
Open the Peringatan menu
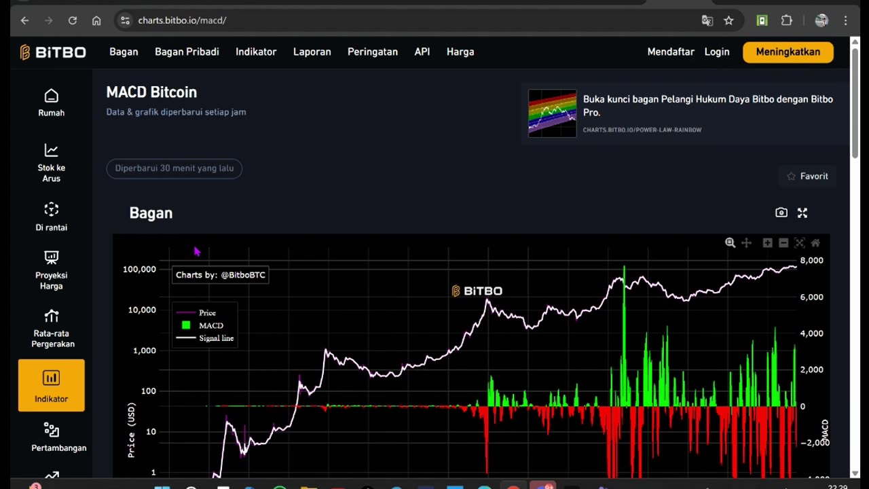click(x=373, y=52)
